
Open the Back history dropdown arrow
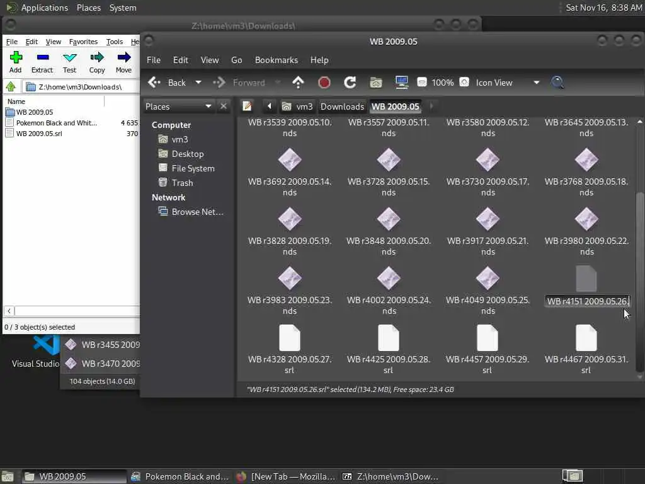click(x=198, y=83)
